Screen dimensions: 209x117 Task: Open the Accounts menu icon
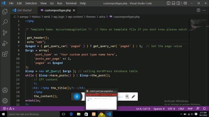5,90
